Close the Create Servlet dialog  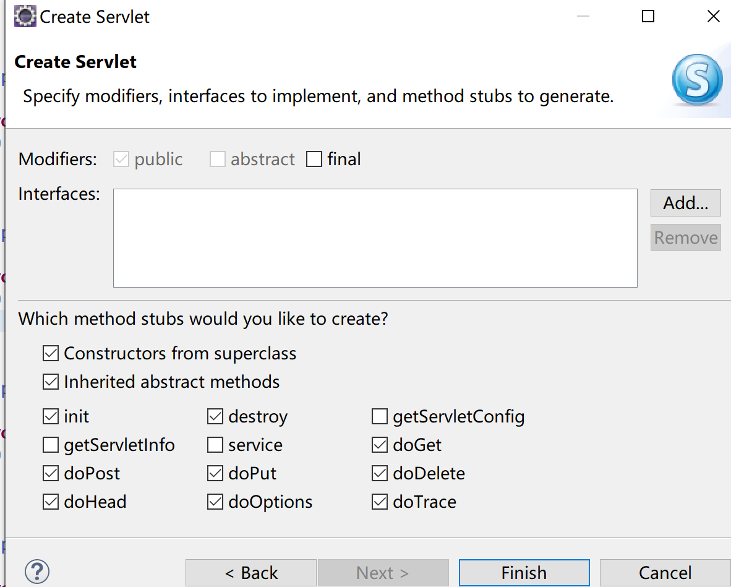tap(713, 17)
